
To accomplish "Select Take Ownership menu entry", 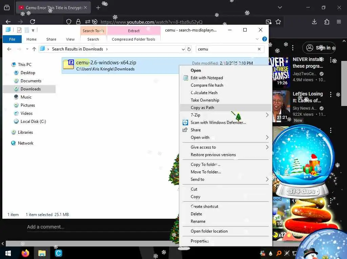I will tap(226, 100).
